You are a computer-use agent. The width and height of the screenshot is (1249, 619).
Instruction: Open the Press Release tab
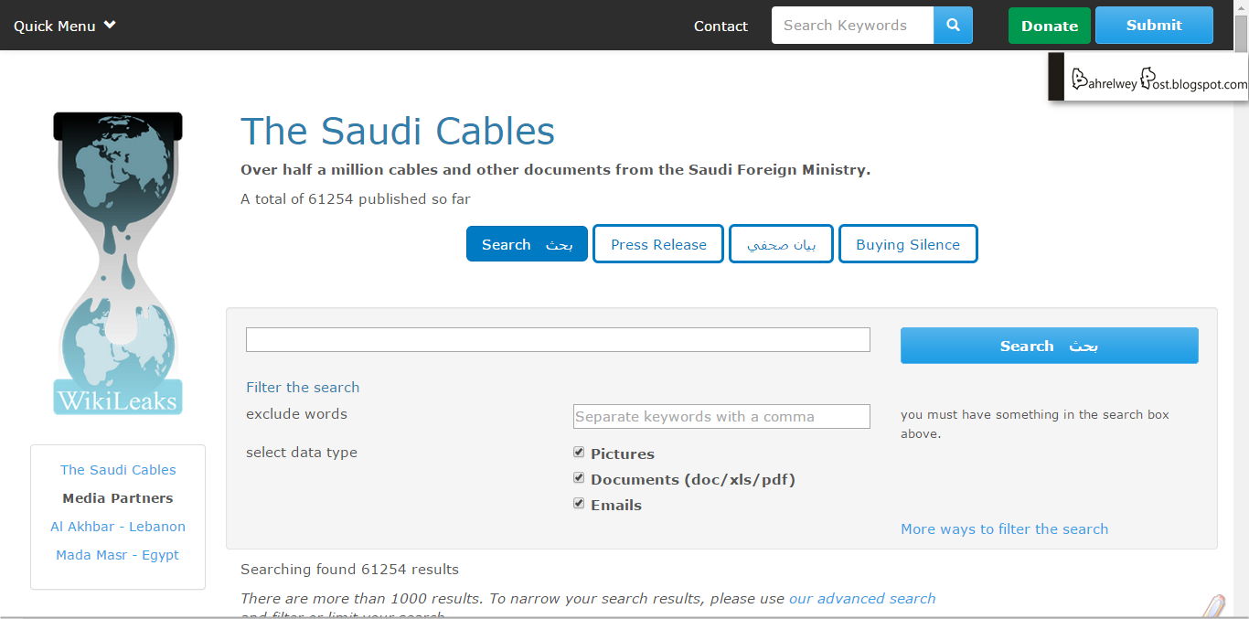click(658, 244)
